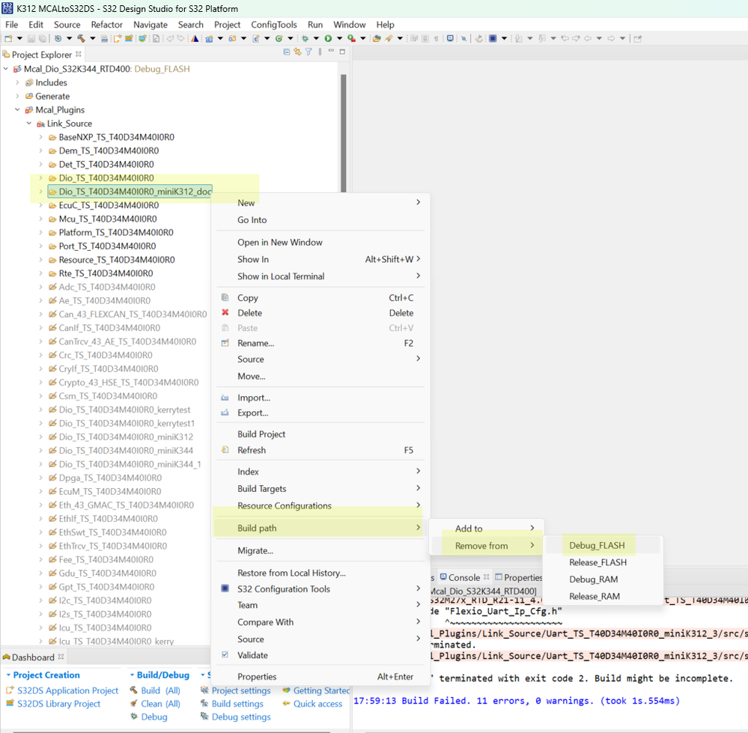This screenshot has width=748, height=733.
Task: Click the S32DS Application Project icon
Action: (x=10, y=690)
